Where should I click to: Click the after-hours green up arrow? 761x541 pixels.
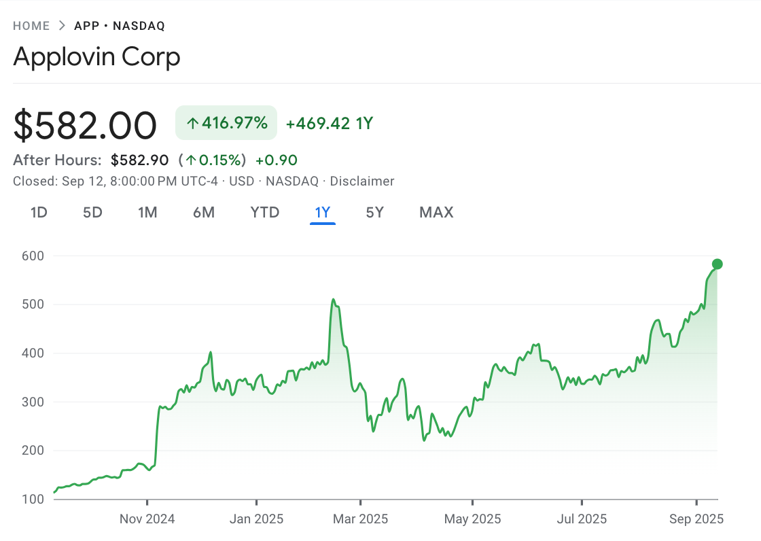pyautogui.click(x=192, y=160)
